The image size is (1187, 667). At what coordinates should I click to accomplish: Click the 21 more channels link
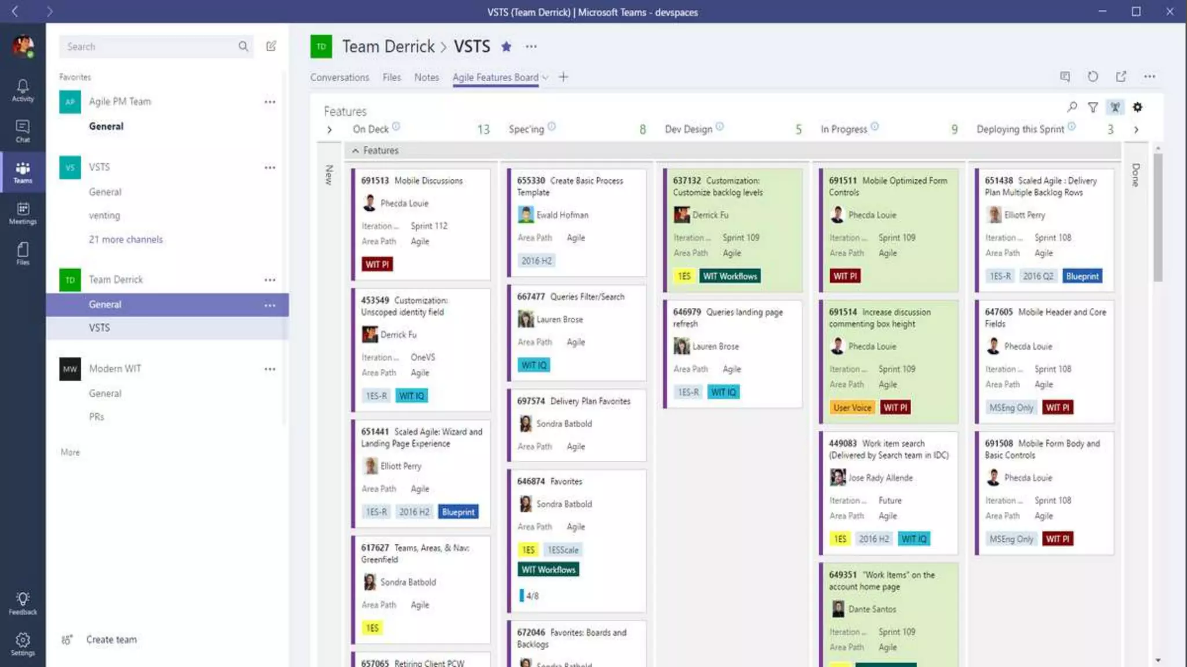pyautogui.click(x=126, y=239)
